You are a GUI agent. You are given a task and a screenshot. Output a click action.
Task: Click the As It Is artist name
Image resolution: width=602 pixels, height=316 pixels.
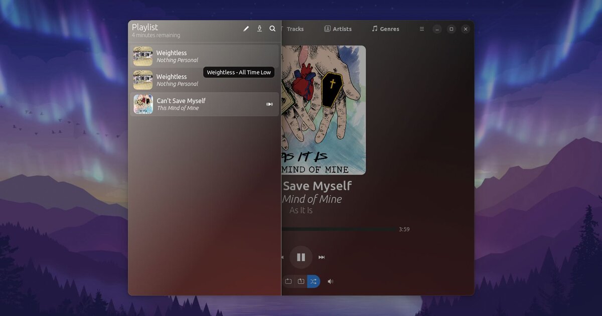point(301,211)
